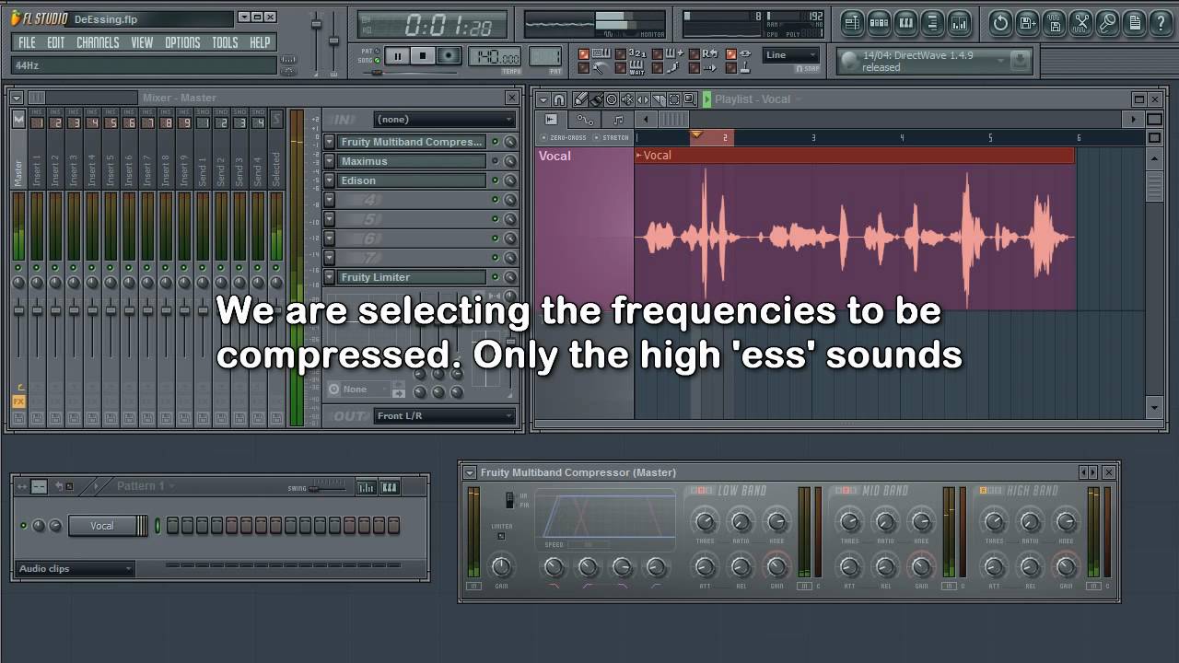The width and height of the screenshot is (1179, 663).
Task: Toggle the Fruity Multiband Compressor slot enable LED
Action: 495,142
